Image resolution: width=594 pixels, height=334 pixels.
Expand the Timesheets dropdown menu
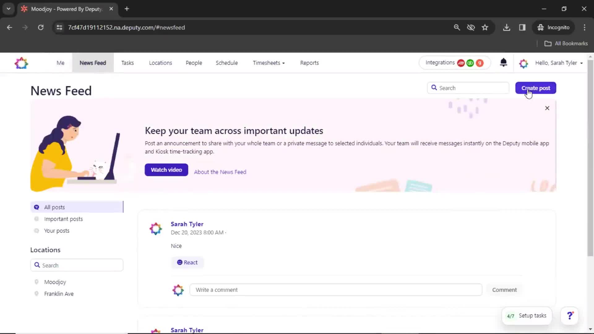pyautogui.click(x=269, y=63)
